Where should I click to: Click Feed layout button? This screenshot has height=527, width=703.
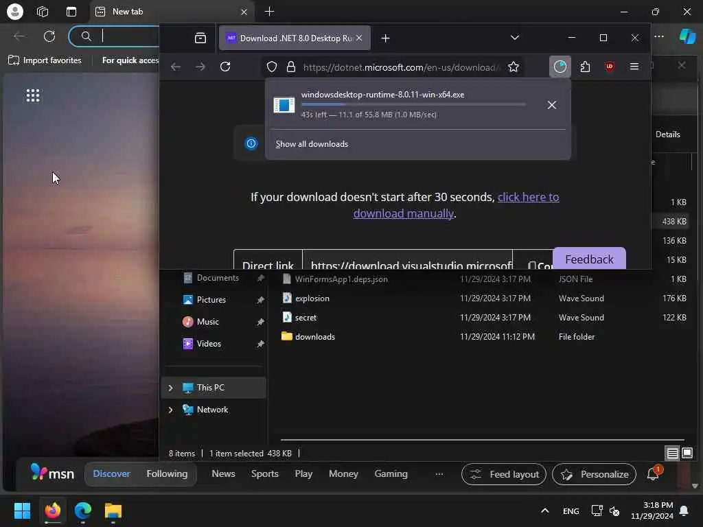click(x=504, y=474)
